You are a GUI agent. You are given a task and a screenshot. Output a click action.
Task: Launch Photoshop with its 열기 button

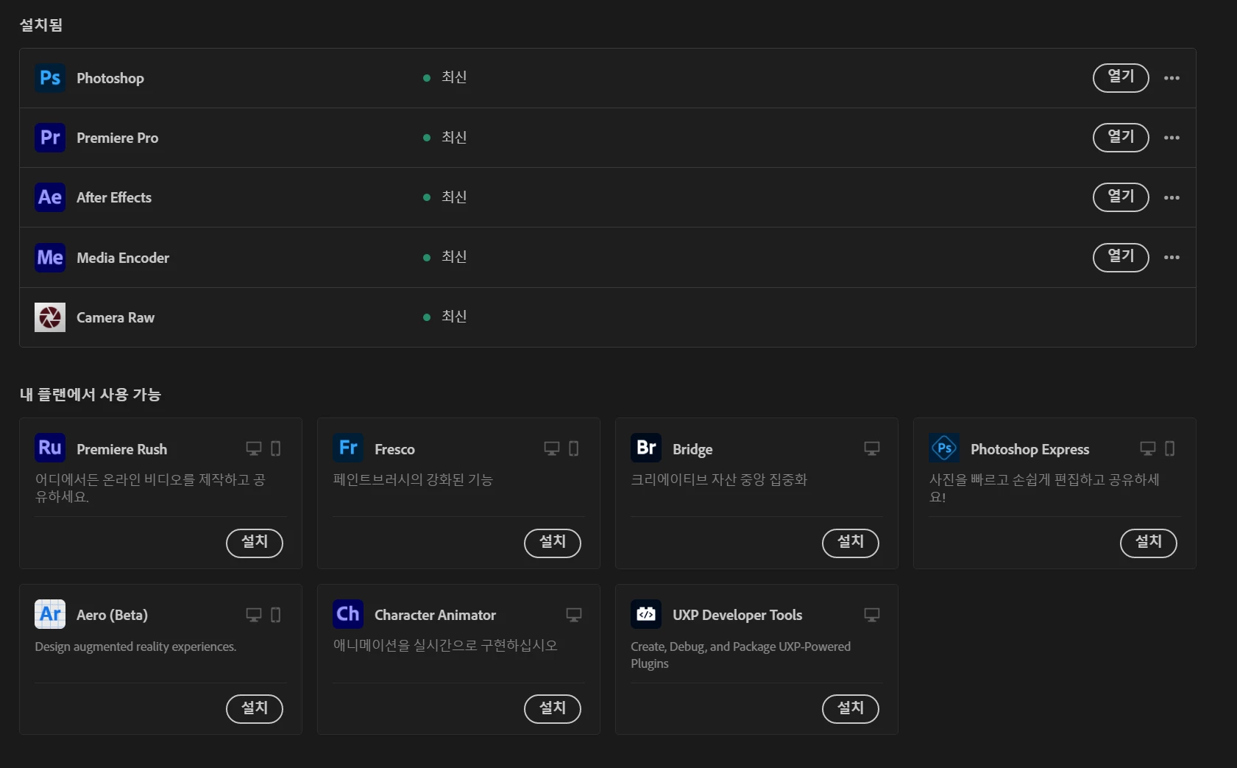1121,77
